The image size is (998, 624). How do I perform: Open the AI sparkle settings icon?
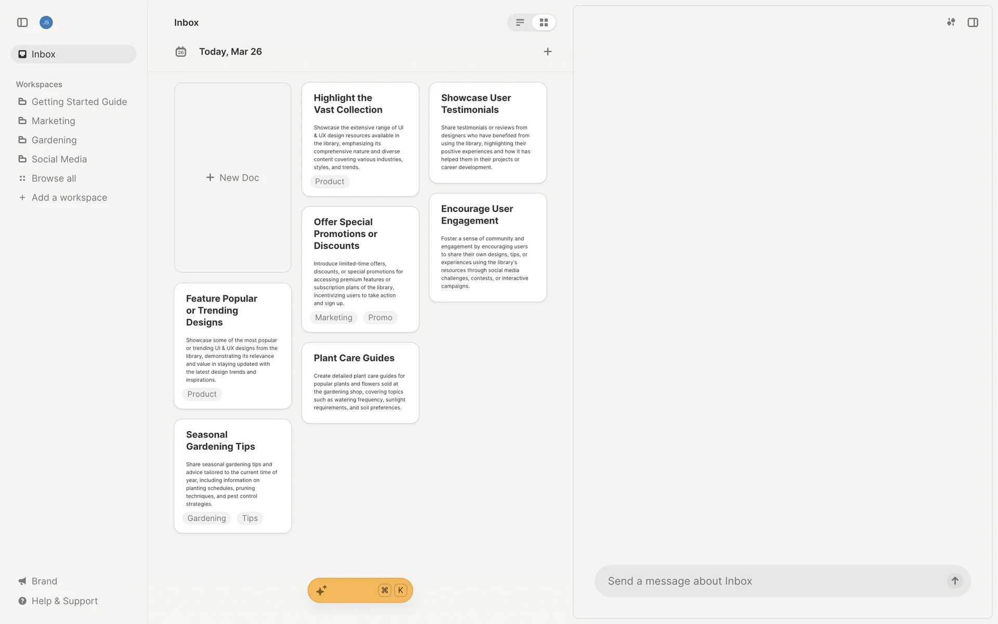click(x=951, y=22)
